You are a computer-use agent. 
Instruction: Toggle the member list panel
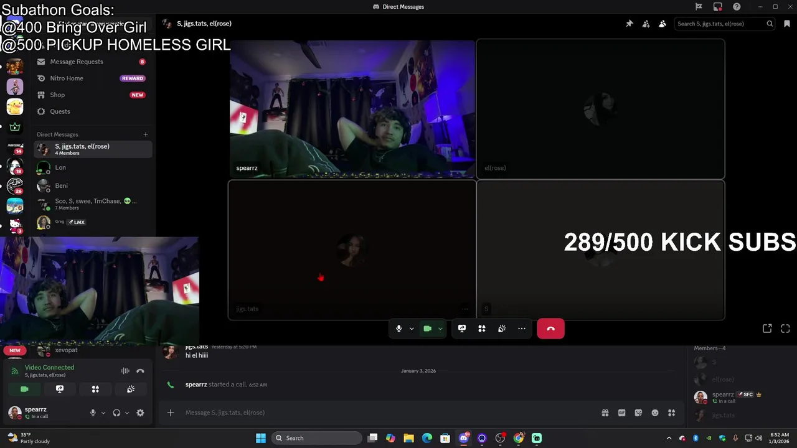[662, 24]
